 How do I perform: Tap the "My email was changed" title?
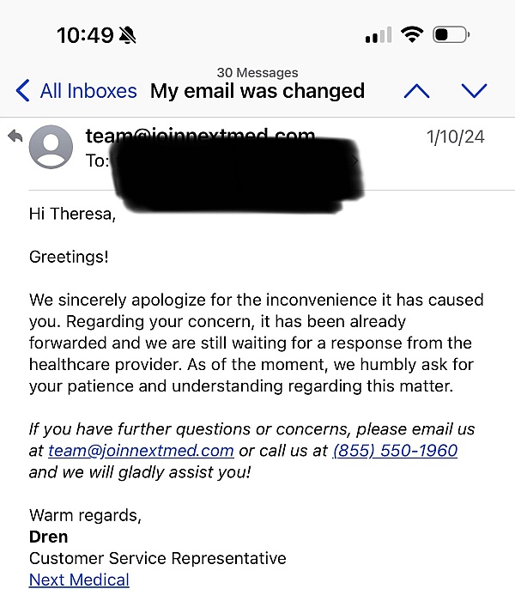[x=257, y=91]
